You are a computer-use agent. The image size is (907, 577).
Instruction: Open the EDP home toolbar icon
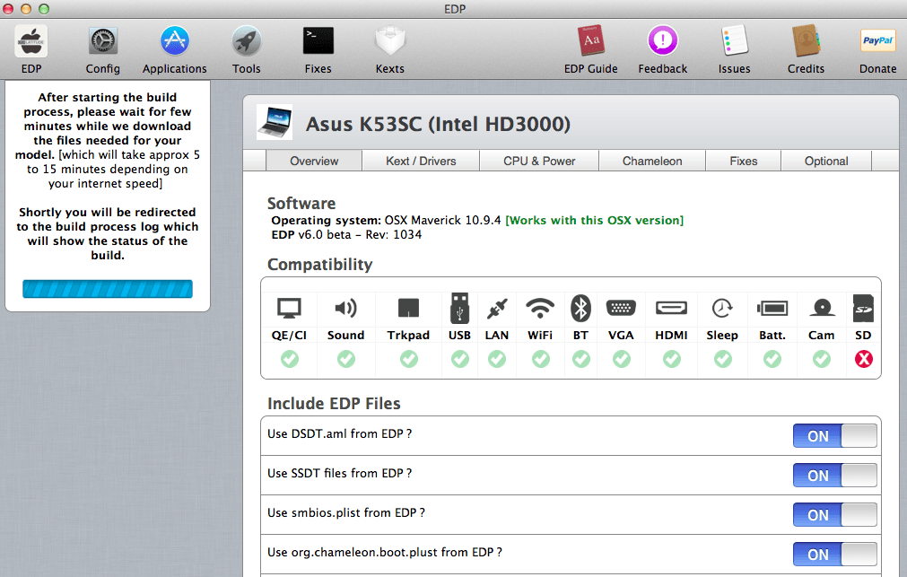coord(31,41)
